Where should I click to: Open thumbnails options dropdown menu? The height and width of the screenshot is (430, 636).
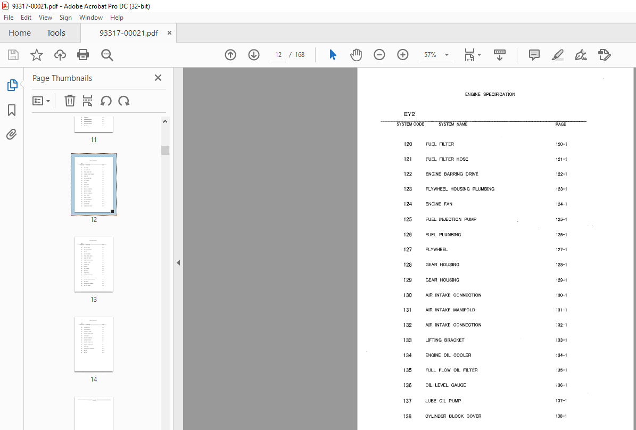41,101
